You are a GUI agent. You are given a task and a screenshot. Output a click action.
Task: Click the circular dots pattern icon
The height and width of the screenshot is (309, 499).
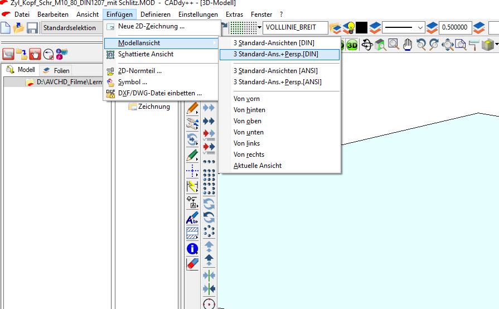click(209, 231)
